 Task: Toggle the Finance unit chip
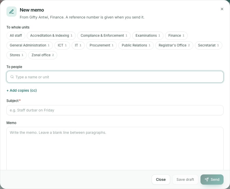176,36
